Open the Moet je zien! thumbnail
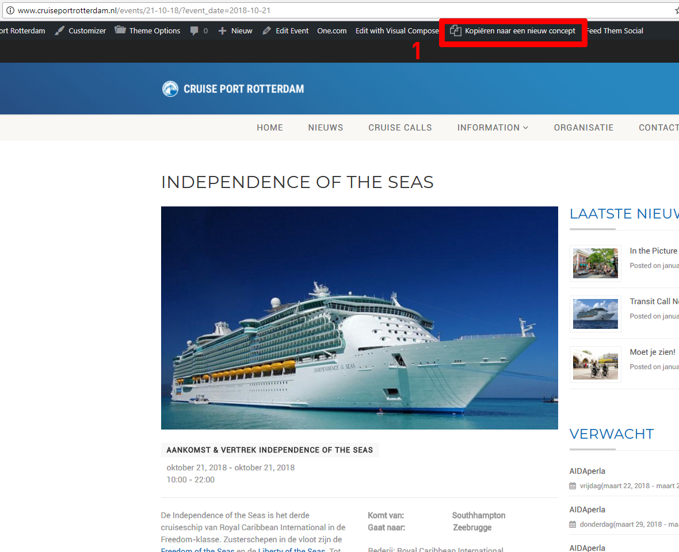The image size is (679, 552). (596, 364)
